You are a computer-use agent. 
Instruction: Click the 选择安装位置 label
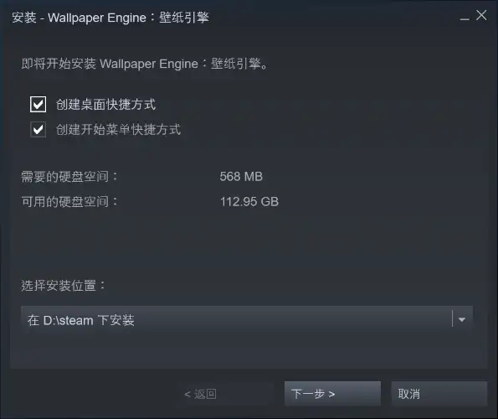point(64,285)
